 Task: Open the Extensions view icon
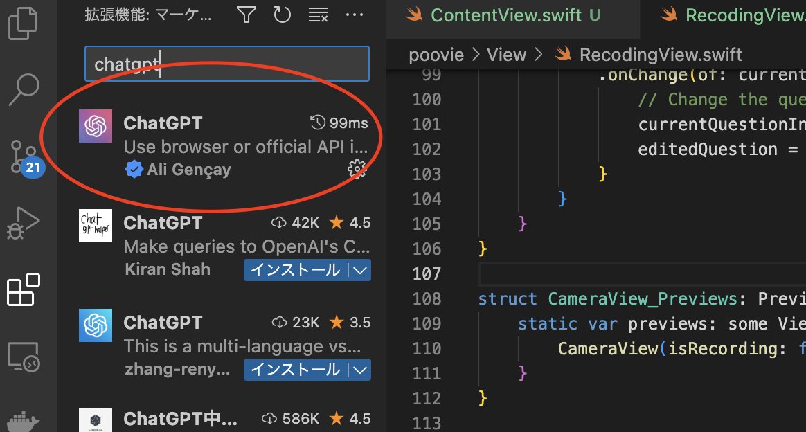pos(23,289)
